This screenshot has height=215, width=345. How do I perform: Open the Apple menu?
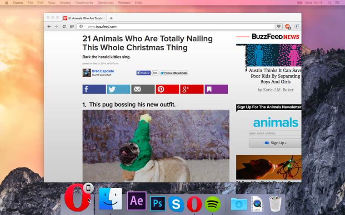click(x=7, y=3)
